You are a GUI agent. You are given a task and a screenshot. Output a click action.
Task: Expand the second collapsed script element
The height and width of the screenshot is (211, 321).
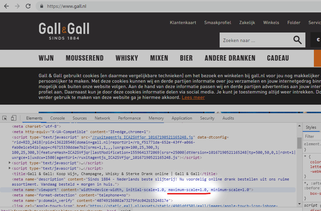[9, 168]
